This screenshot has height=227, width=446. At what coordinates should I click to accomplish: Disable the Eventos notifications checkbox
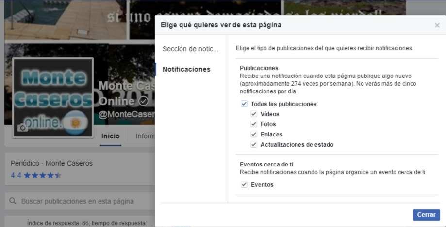[x=244, y=185]
